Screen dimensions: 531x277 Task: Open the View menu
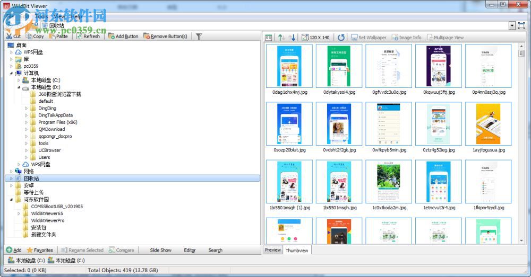pos(59,16)
